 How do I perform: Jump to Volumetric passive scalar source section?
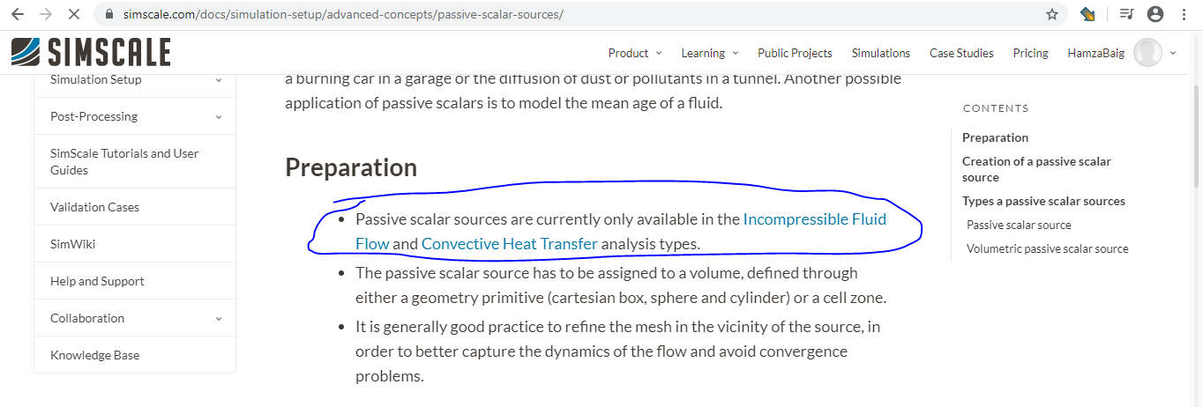pyautogui.click(x=1047, y=248)
